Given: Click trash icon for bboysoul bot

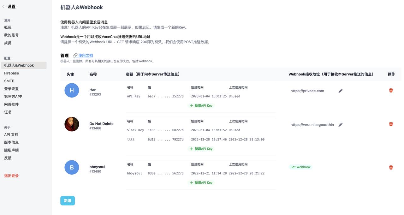Looking at the screenshot, I should pos(391,167).
